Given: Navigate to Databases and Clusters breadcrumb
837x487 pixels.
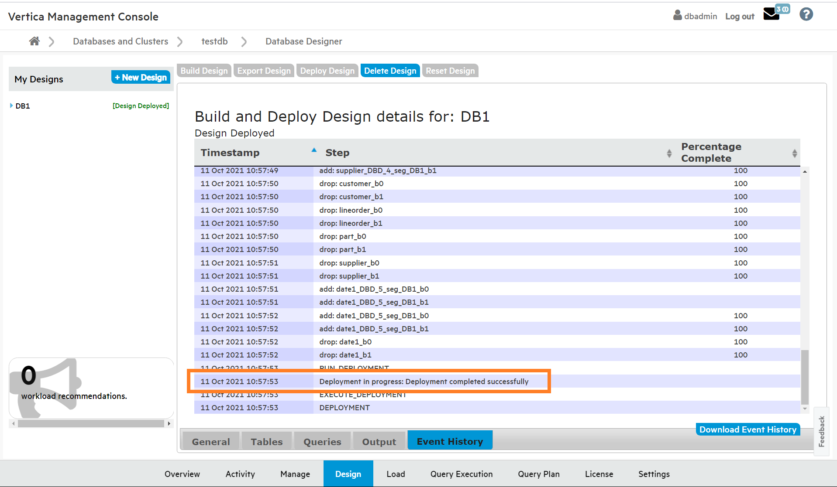Looking at the screenshot, I should pos(121,41).
